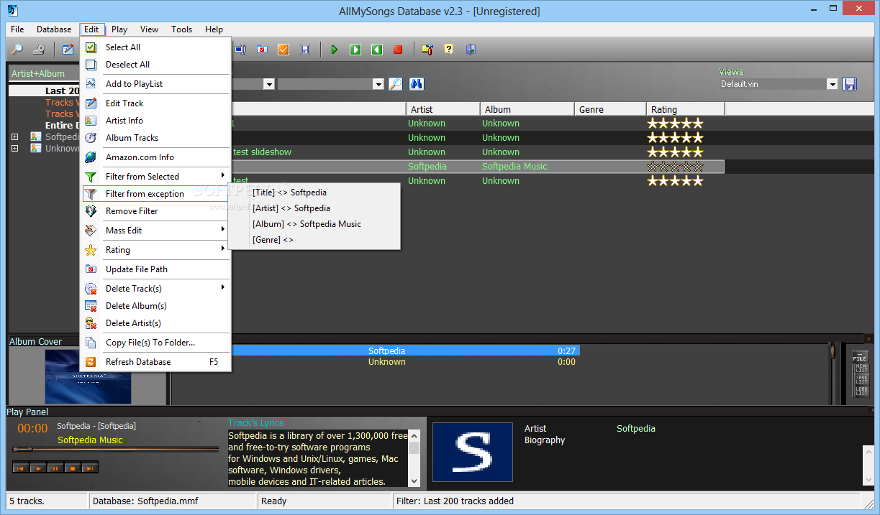The image size is (880, 515).
Task: Expand the Unknown artist tree node
Action: click(x=15, y=148)
